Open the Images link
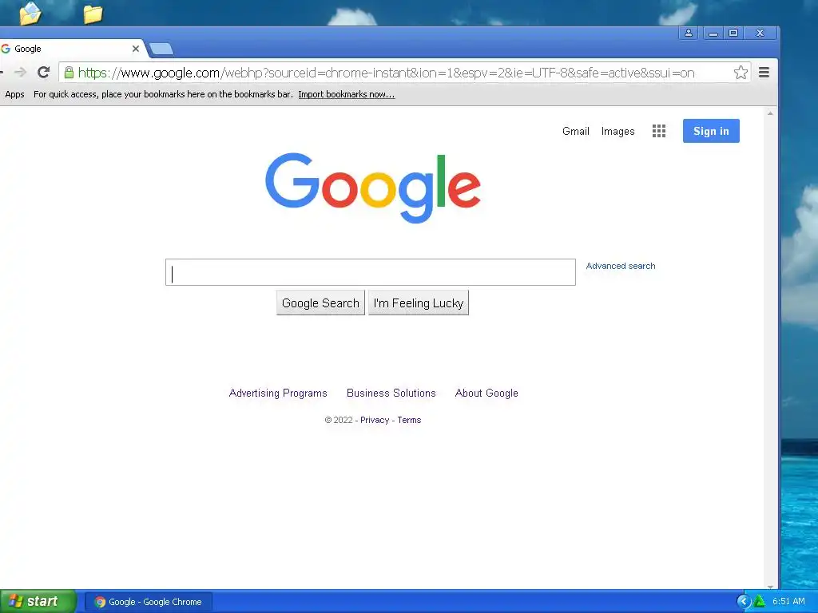This screenshot has width=818, height=613. 617,132
